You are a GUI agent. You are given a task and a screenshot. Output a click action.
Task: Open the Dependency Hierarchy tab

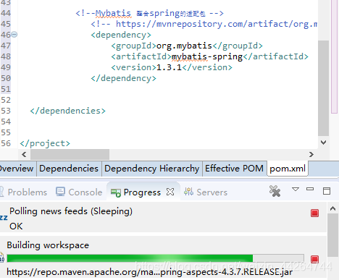tap(152, 169)
